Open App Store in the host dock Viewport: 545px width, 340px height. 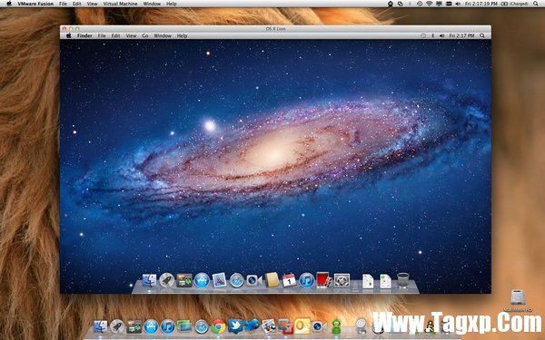151,326
